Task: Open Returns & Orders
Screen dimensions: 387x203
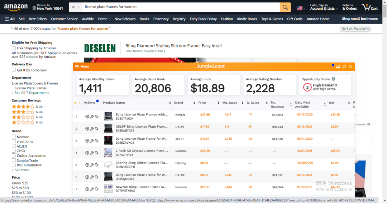Action: pos(349,7)
